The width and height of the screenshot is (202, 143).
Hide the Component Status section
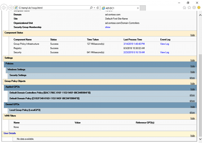click(x=192, y=35)
